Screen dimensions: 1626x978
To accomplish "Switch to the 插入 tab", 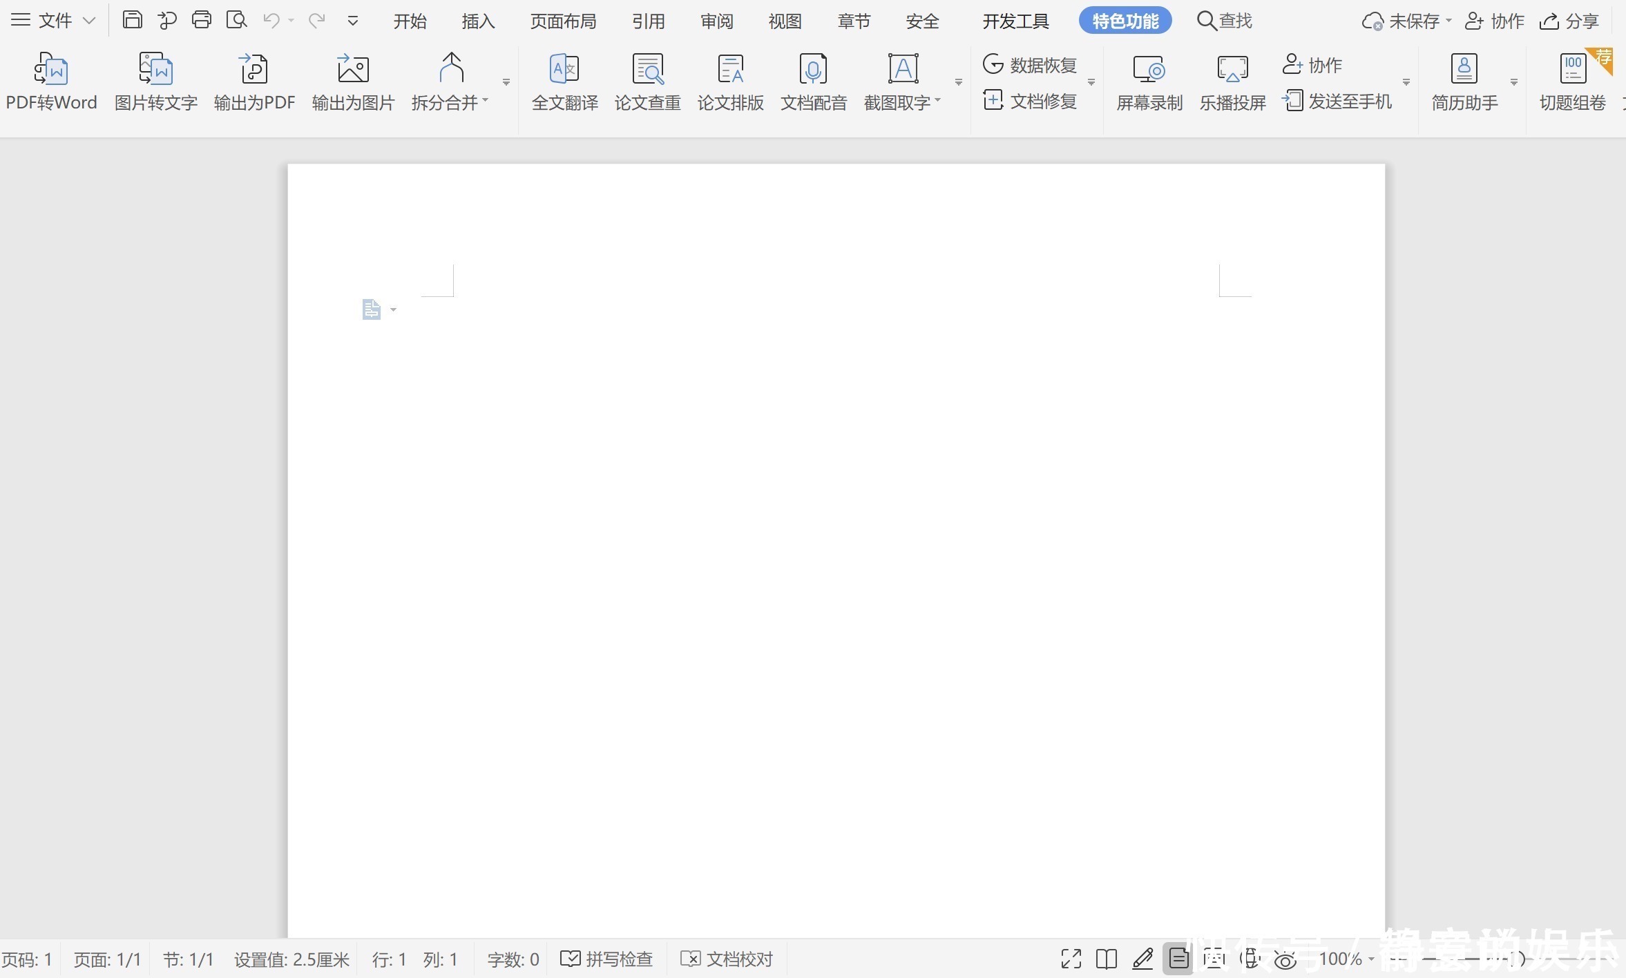I will pyautogui.click(x=478, y=21).
